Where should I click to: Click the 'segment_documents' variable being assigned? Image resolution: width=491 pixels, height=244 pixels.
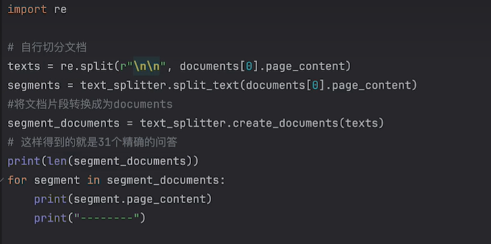click(63, 124)
